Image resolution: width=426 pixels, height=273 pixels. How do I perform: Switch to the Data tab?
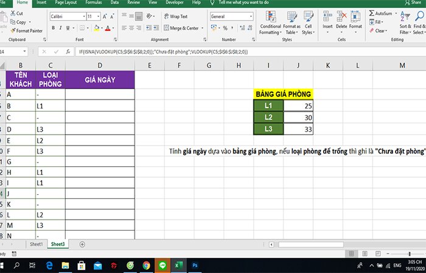point(114,2)
